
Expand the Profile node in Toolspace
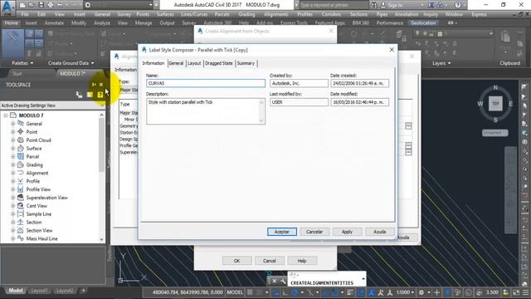point(13,181)
